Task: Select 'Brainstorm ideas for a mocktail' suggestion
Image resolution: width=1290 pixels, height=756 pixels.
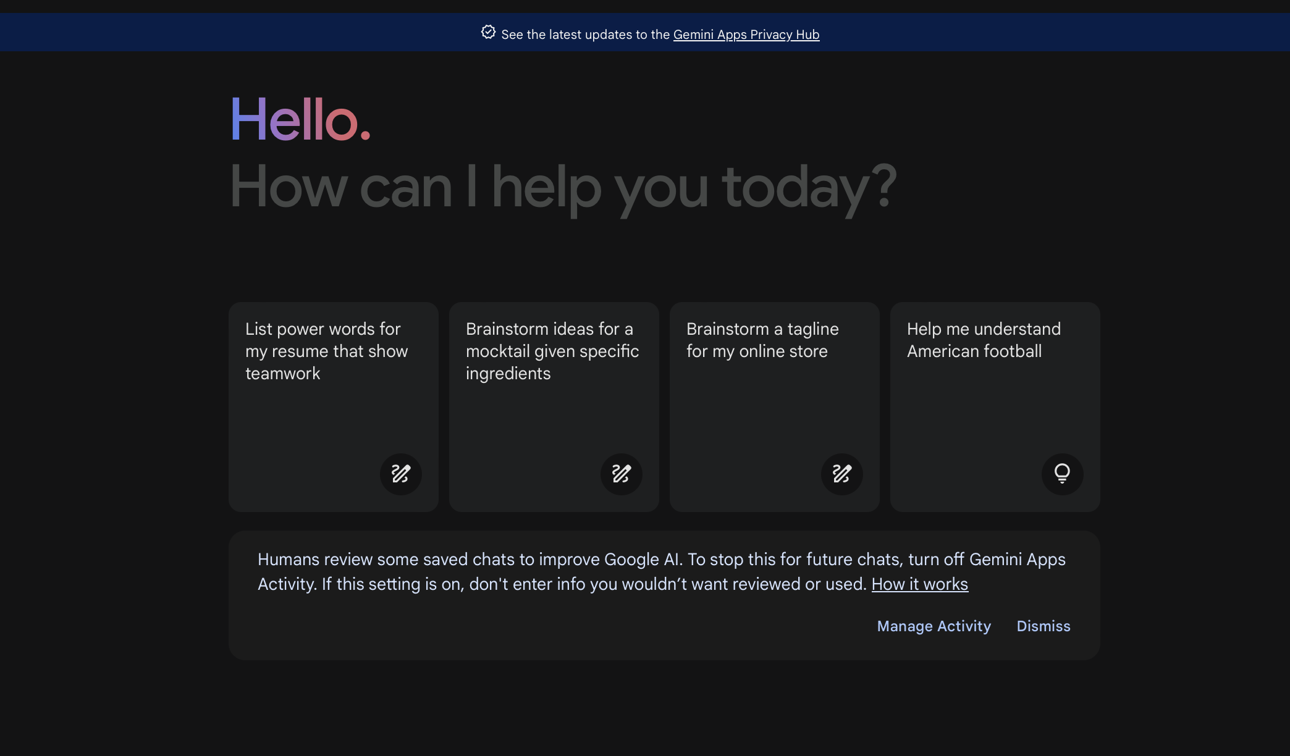Action: click(552, 351)
